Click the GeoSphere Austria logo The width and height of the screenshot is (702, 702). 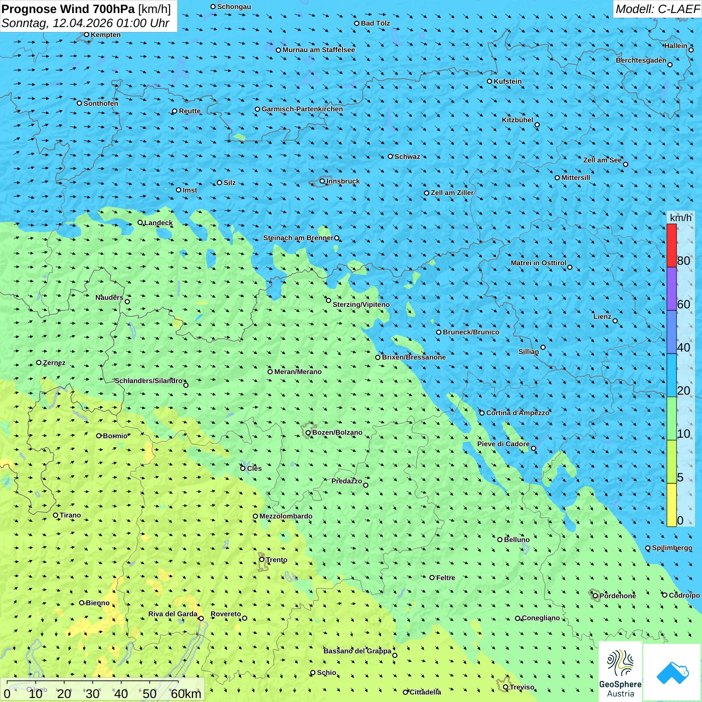coord(620,672)
